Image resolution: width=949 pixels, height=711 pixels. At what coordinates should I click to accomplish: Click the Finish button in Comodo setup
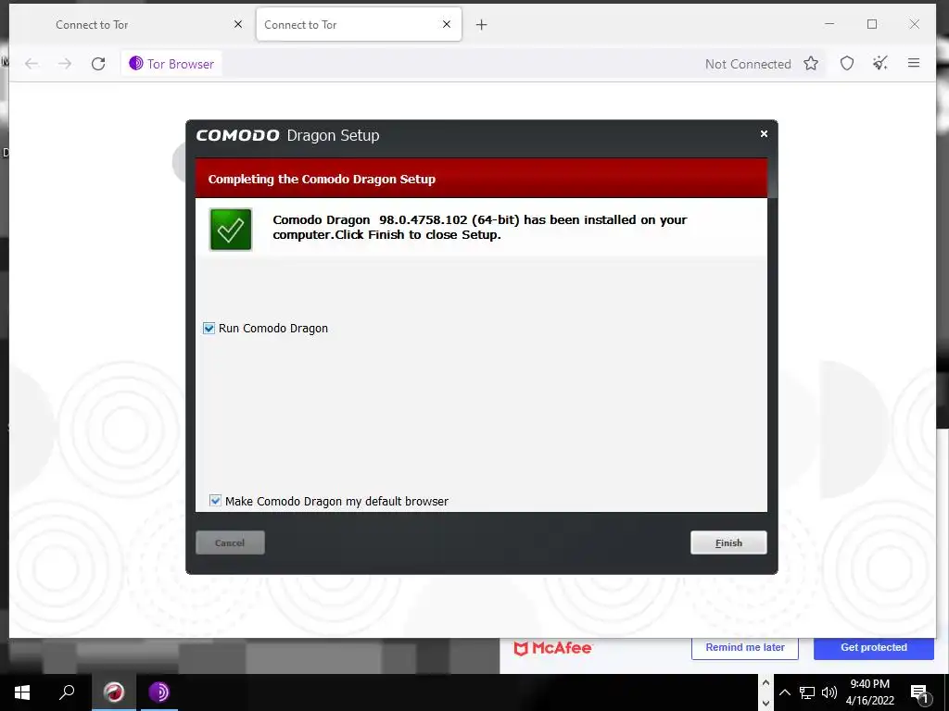coord(728,543)
